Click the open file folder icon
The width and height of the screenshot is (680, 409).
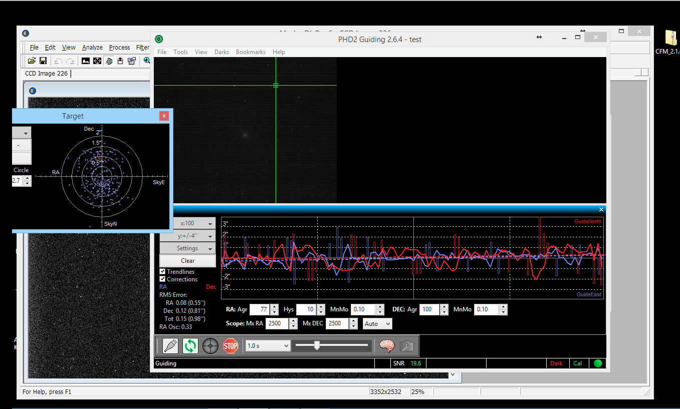(x=32, y=61)
